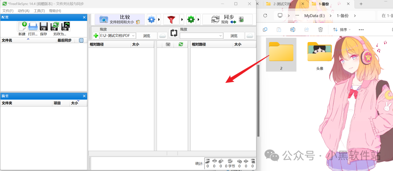This screenshot has height=171, width=393.
Task: Click right 浏览 browse button
Action: point(234,36)
